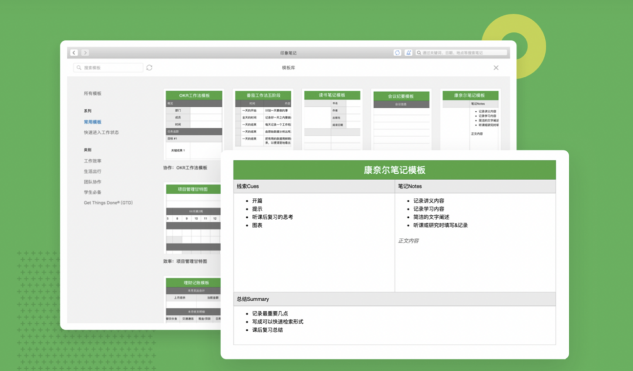Select 快速进入工作状态 series
The width and height of the screenshot is (633, 371).
[x=101, y=132]
